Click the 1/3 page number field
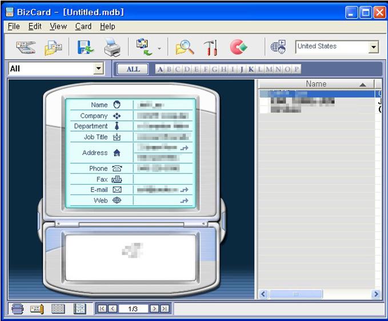The image size is (388, 321). tap(133, 308)
